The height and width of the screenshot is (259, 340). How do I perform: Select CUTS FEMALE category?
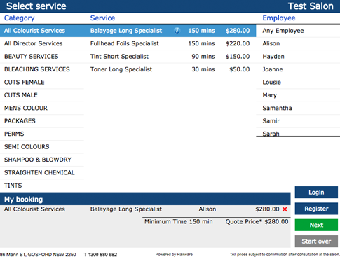tap(42, 82)
